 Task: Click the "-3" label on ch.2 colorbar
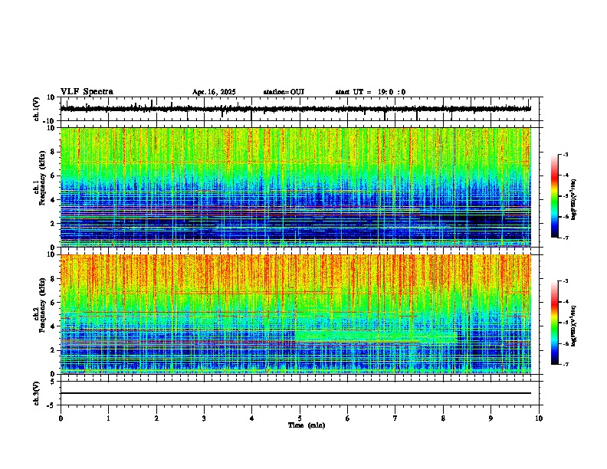(565, 281)
